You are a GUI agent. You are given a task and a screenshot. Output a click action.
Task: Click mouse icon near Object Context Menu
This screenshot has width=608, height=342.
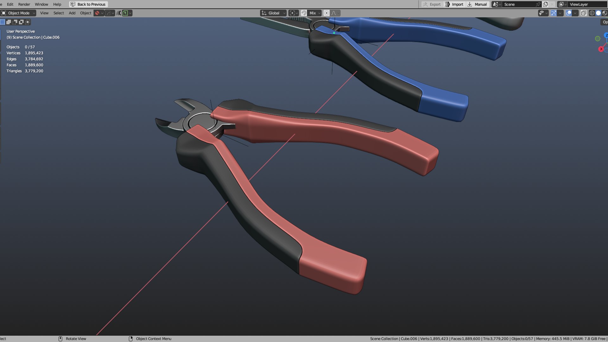[x=131, y=339]
